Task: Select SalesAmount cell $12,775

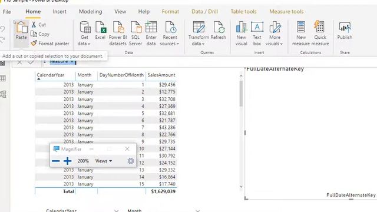Action: click(167, 92)
